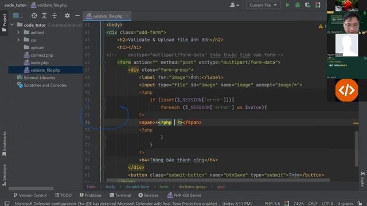The image size is (367, 206).
Task: Click line number 74 in gutter
Action: tap(87, 122)
